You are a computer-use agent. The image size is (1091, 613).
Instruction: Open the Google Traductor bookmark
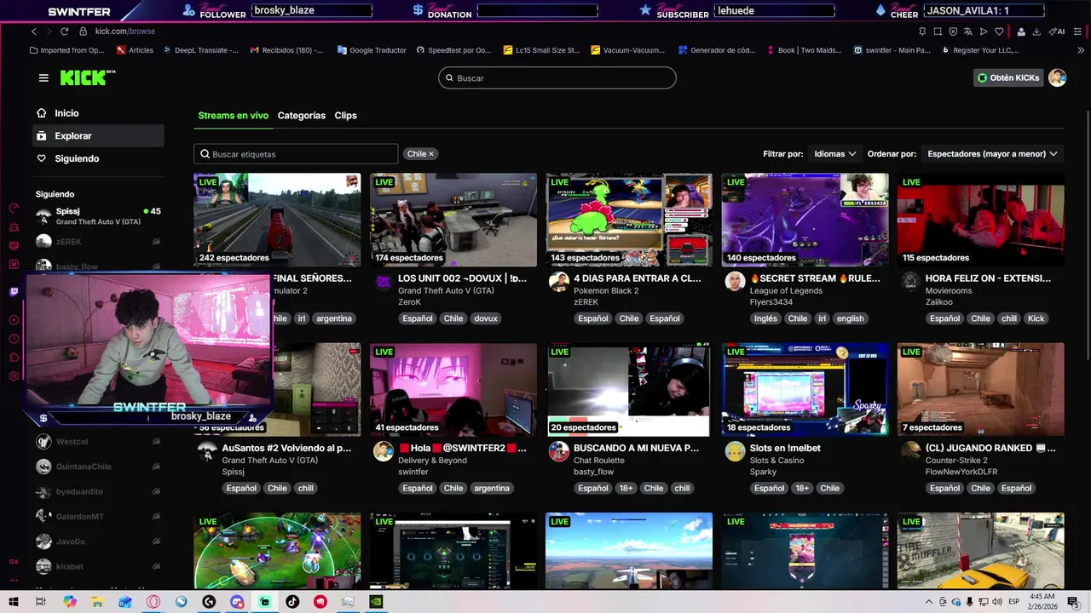(x=372, y=50)
